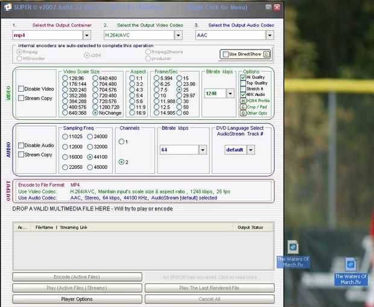
Task: Open the Crop / Pad option icon
Action: tap(243, 107)
